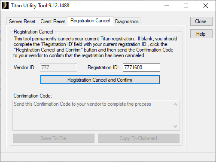
Task: Click inside the Confirmation Code text area
Action: point(92,115)
